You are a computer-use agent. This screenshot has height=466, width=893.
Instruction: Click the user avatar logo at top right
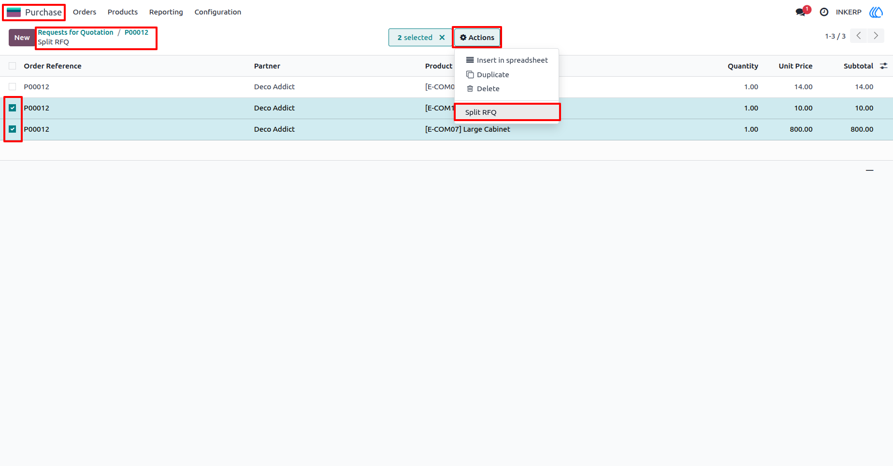876,12
